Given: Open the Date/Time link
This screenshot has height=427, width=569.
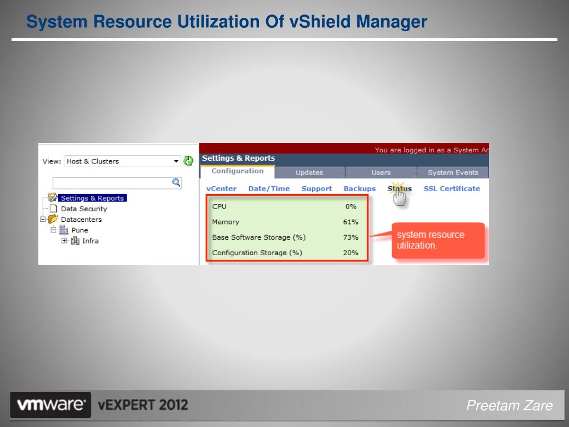Looking at the screenshot, I should pyautogui.click(x=269, y=189).
